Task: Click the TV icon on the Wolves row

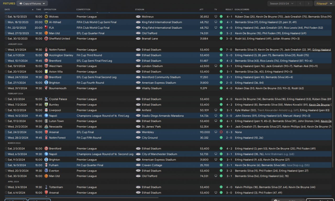Action: (216, 17)
